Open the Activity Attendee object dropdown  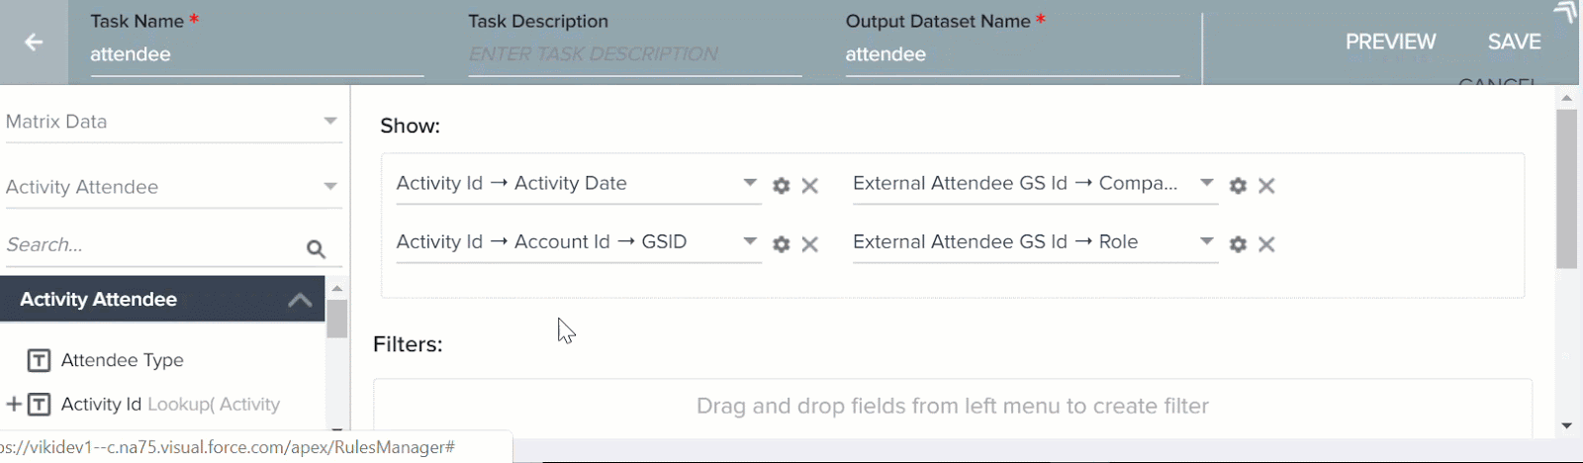coord(173,187)
